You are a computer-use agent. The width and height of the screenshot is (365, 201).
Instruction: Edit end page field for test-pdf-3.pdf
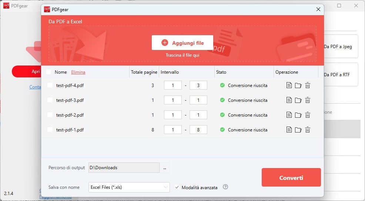point(198,100)
